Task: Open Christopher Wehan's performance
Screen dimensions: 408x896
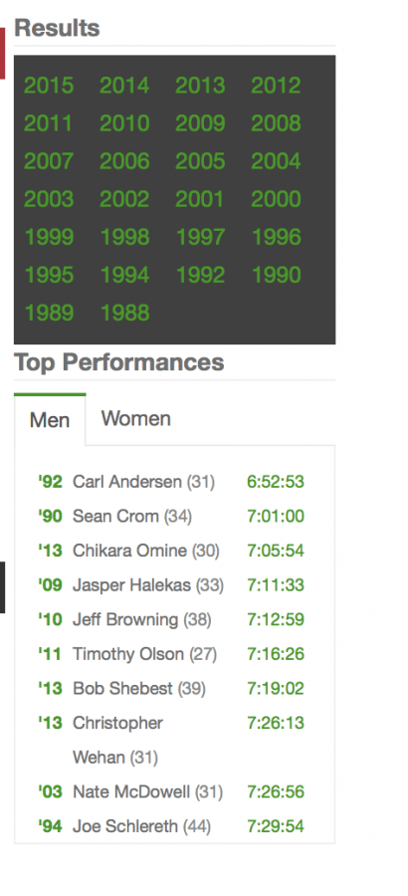Action: (x=117, y=740)
